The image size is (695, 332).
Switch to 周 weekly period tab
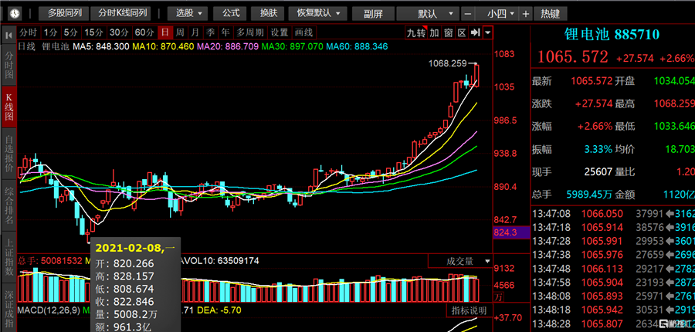tap(179, 32)
